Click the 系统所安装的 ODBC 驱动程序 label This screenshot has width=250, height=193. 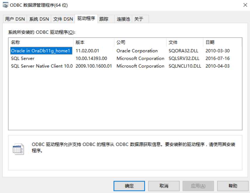point(41,32)
